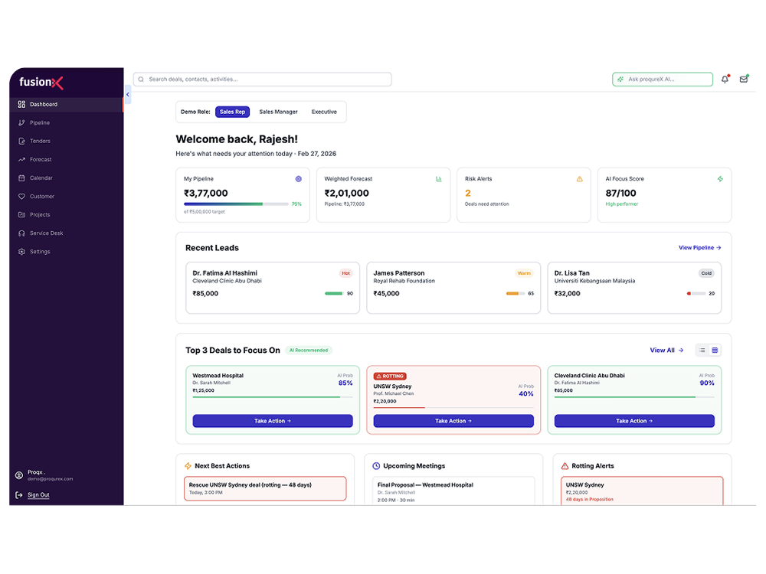This screenshot has height=574, width=766.
Task: Click the Cold tag on Dr. Lisa Tan's lead
Action: pos(706,273)
